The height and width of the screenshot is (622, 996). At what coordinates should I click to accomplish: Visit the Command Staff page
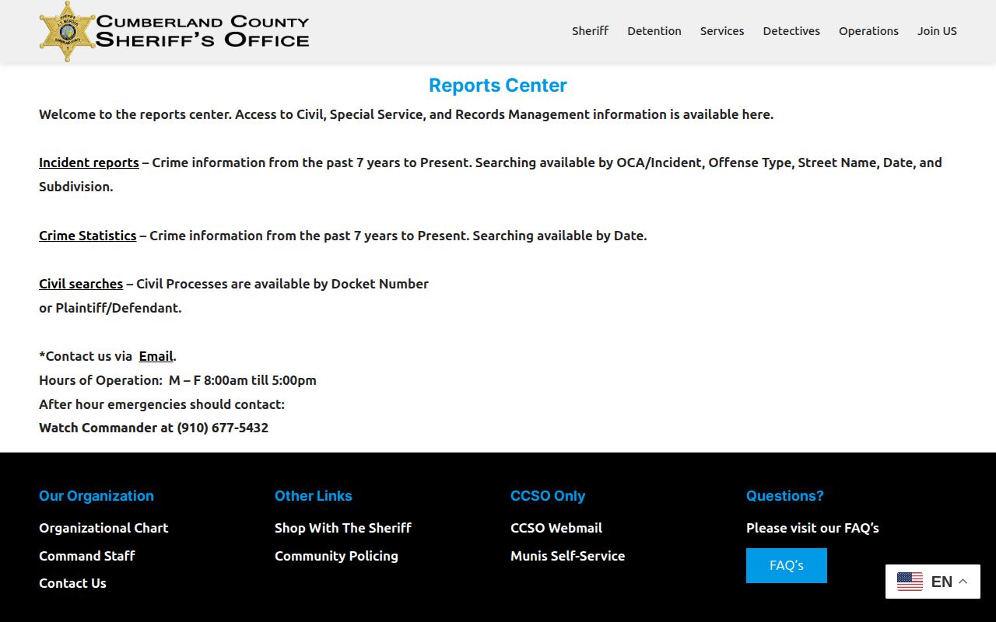[87, 556]
